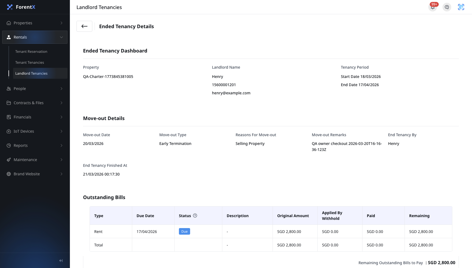Click the Contracts & Files folder icon
This screenshot has height=268, width=472.
[9, 103]
